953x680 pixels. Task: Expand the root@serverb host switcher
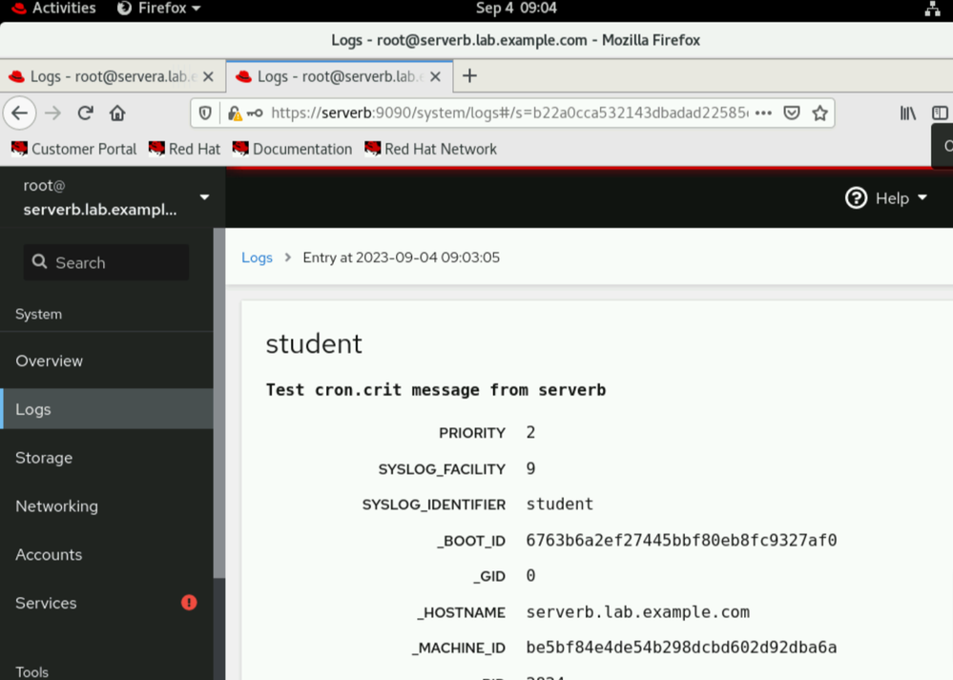(x=203, y=197)
